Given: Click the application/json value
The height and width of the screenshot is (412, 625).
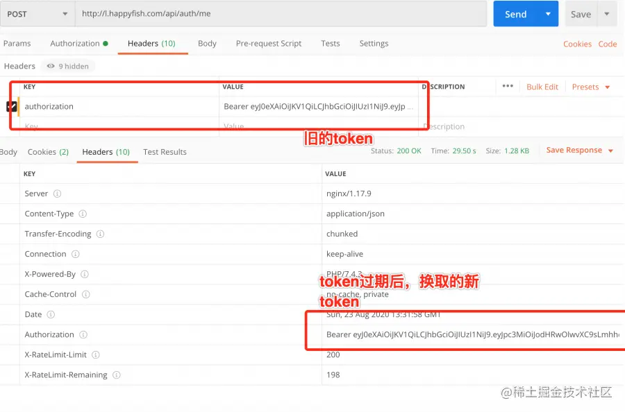Looking at the screenshot, I should (356, 214).
